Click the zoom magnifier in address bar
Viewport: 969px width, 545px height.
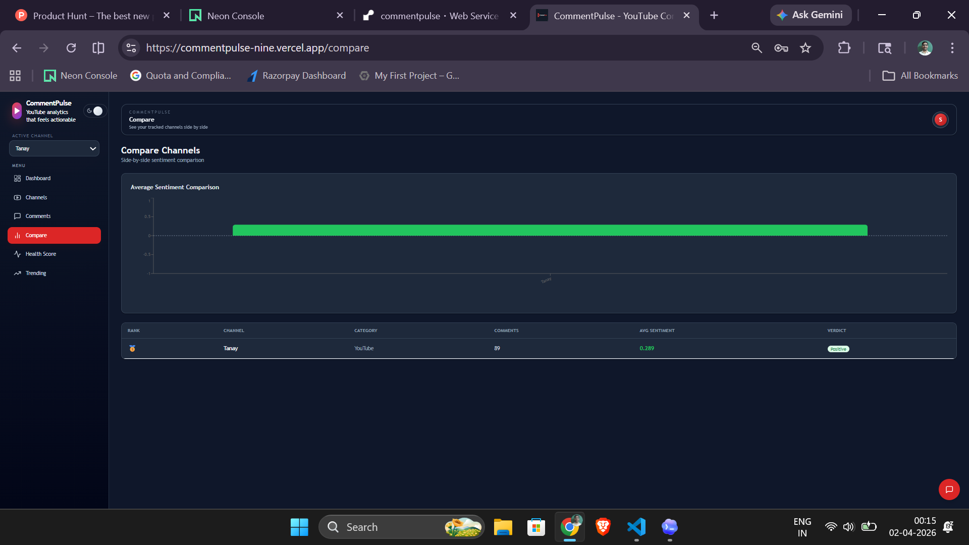click(x=757, y=48)
